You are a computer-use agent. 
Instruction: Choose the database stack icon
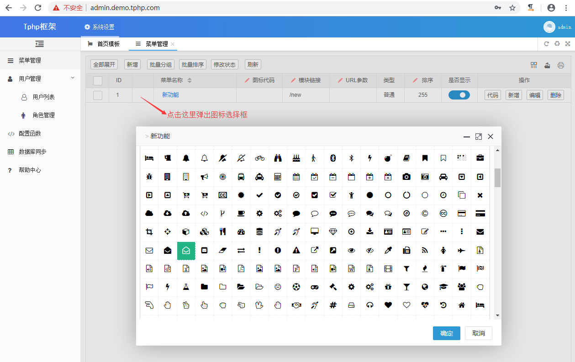(259, 231)
